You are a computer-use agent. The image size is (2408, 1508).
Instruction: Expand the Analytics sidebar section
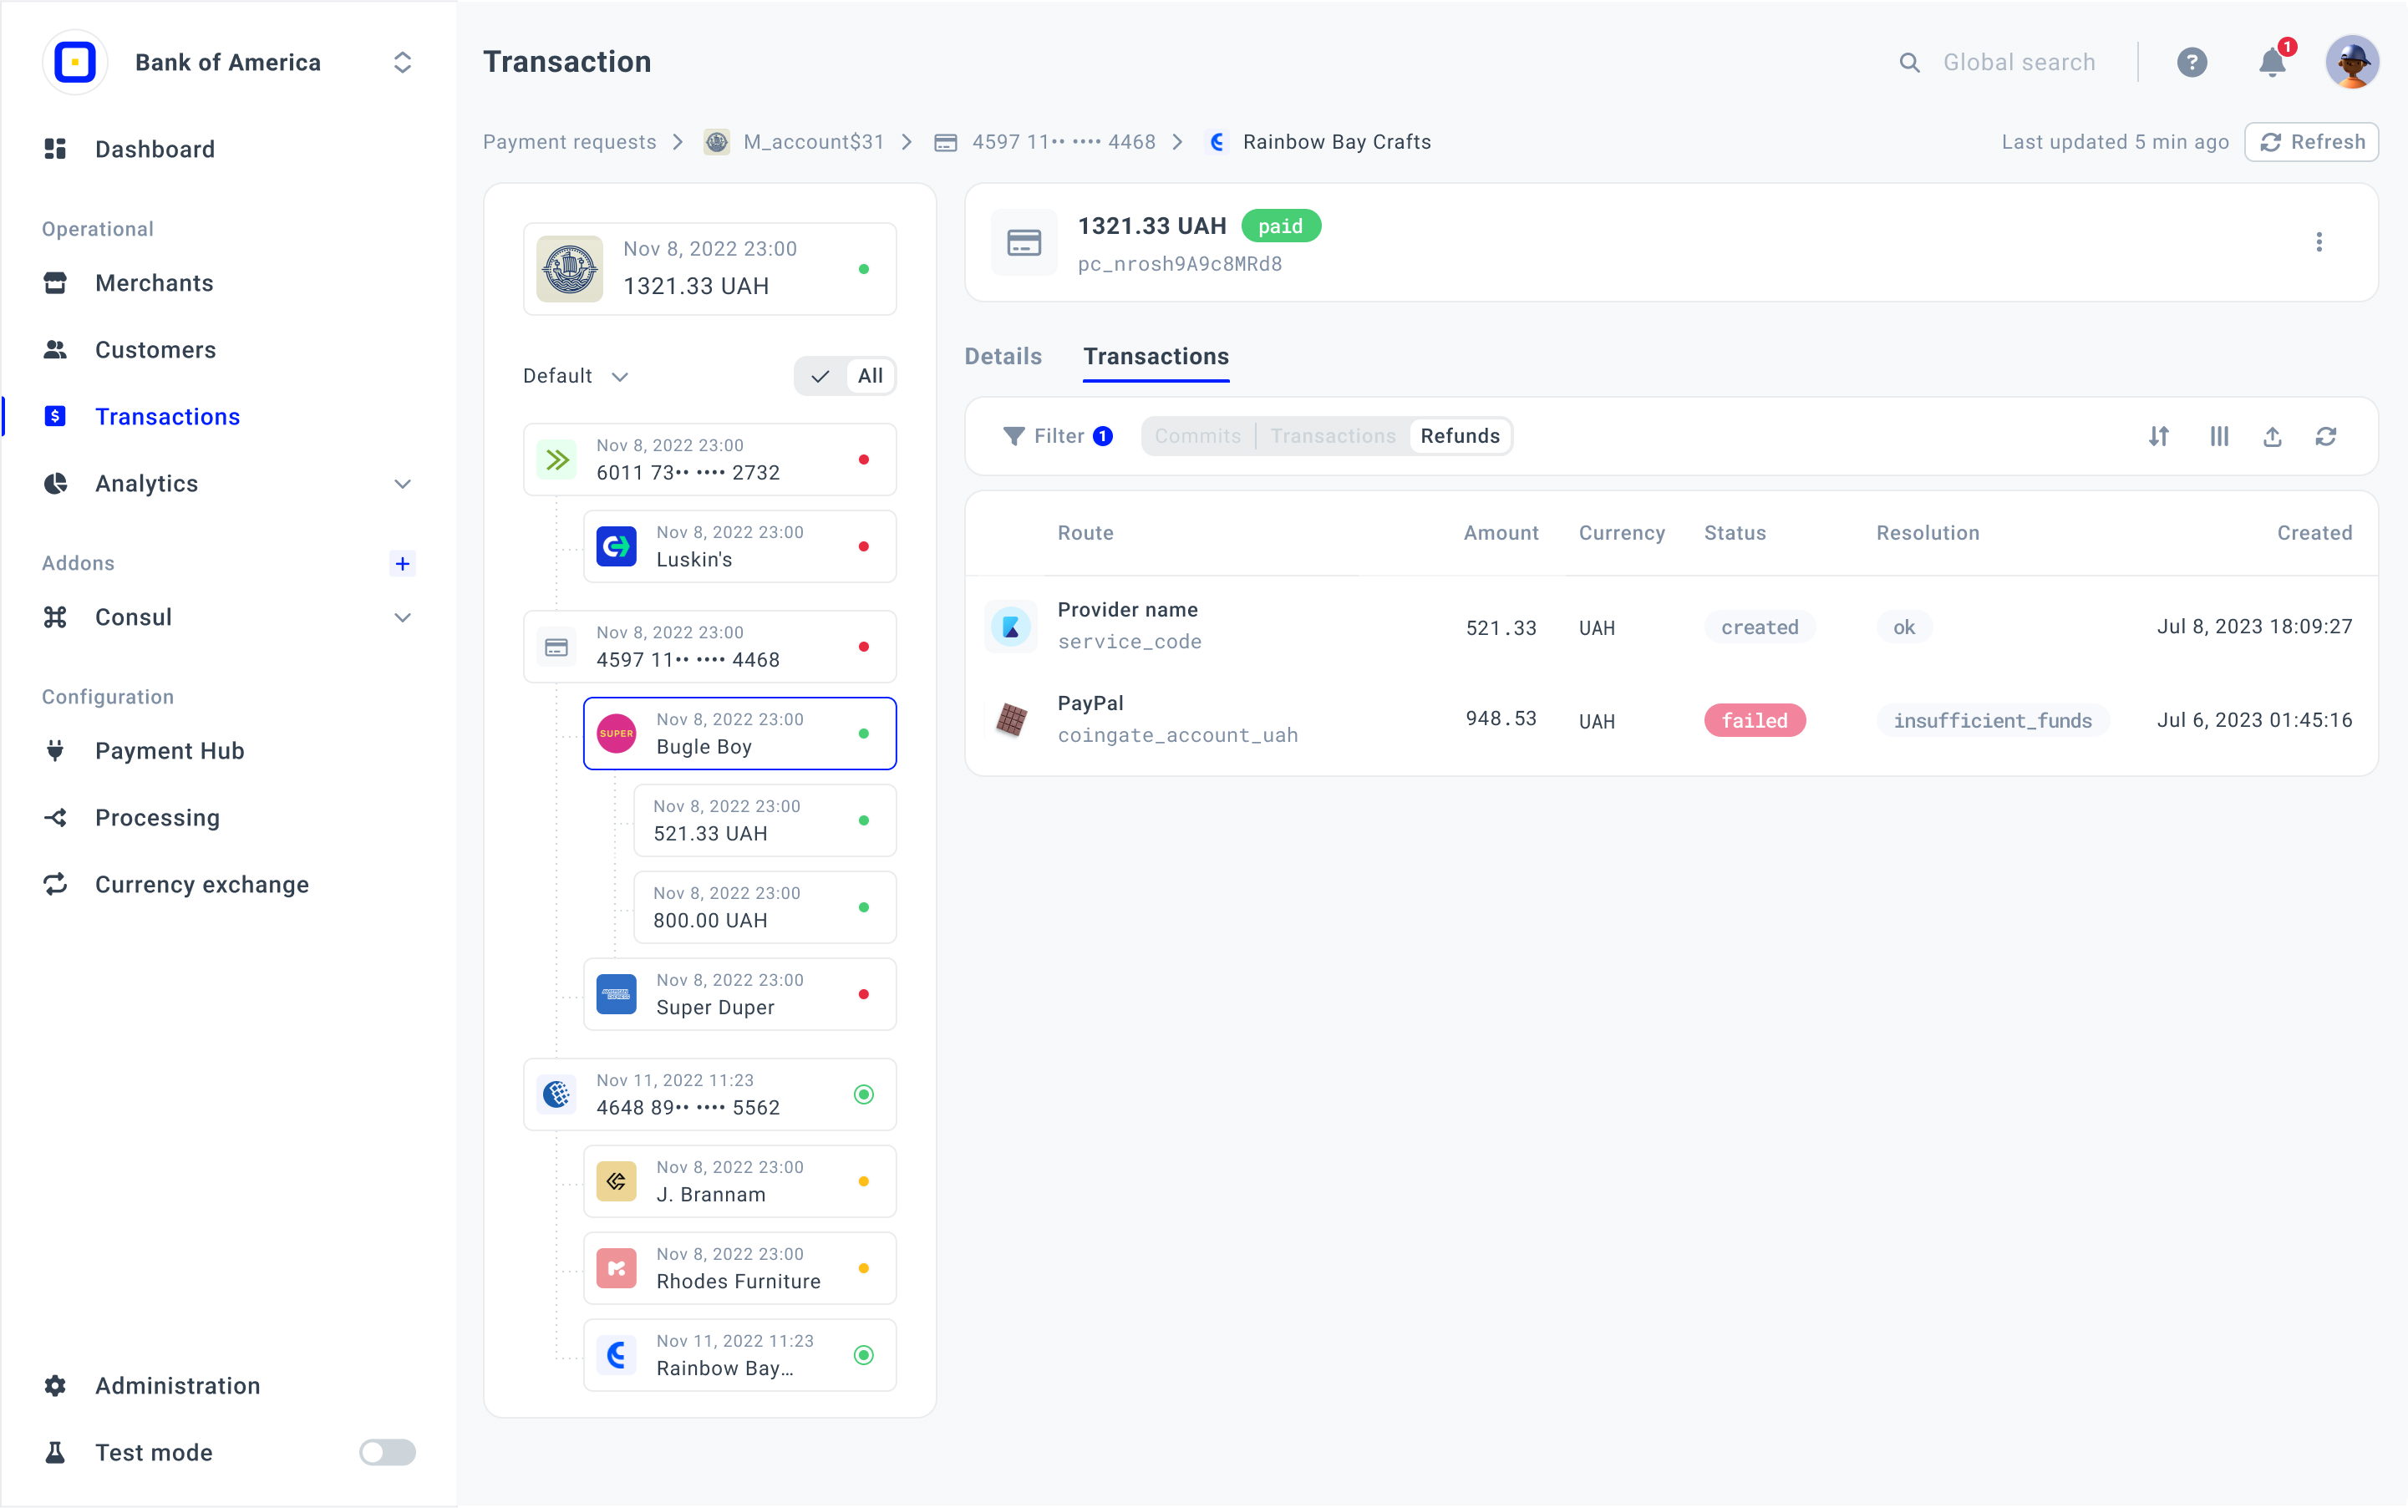[402, 484]
